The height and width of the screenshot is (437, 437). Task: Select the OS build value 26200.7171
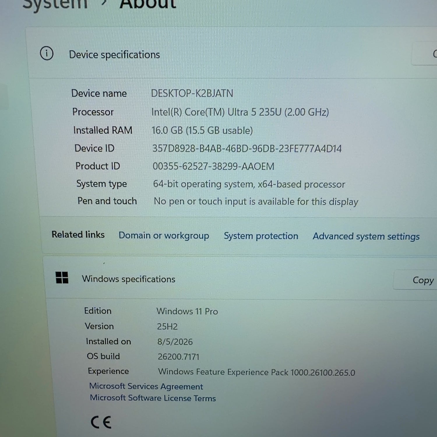(179, 357)
